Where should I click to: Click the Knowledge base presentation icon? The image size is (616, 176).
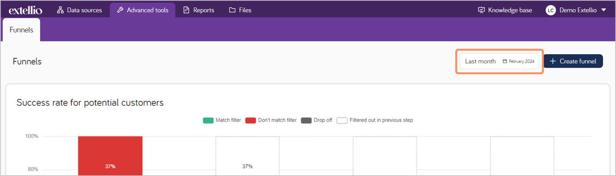tap(482, 10)
